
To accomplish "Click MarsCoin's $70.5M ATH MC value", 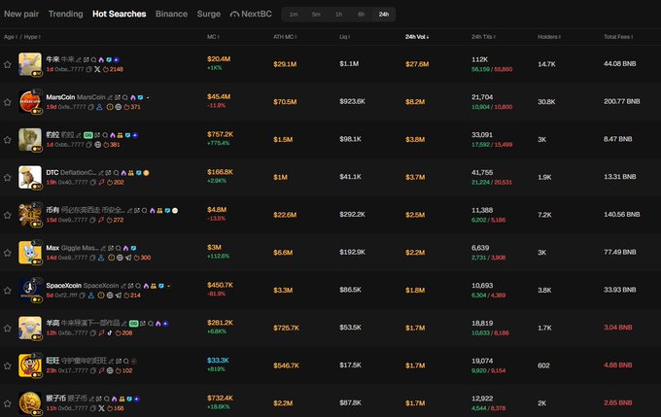I will click(285, 102).
